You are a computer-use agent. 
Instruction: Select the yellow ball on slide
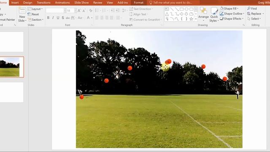point(166,67)
